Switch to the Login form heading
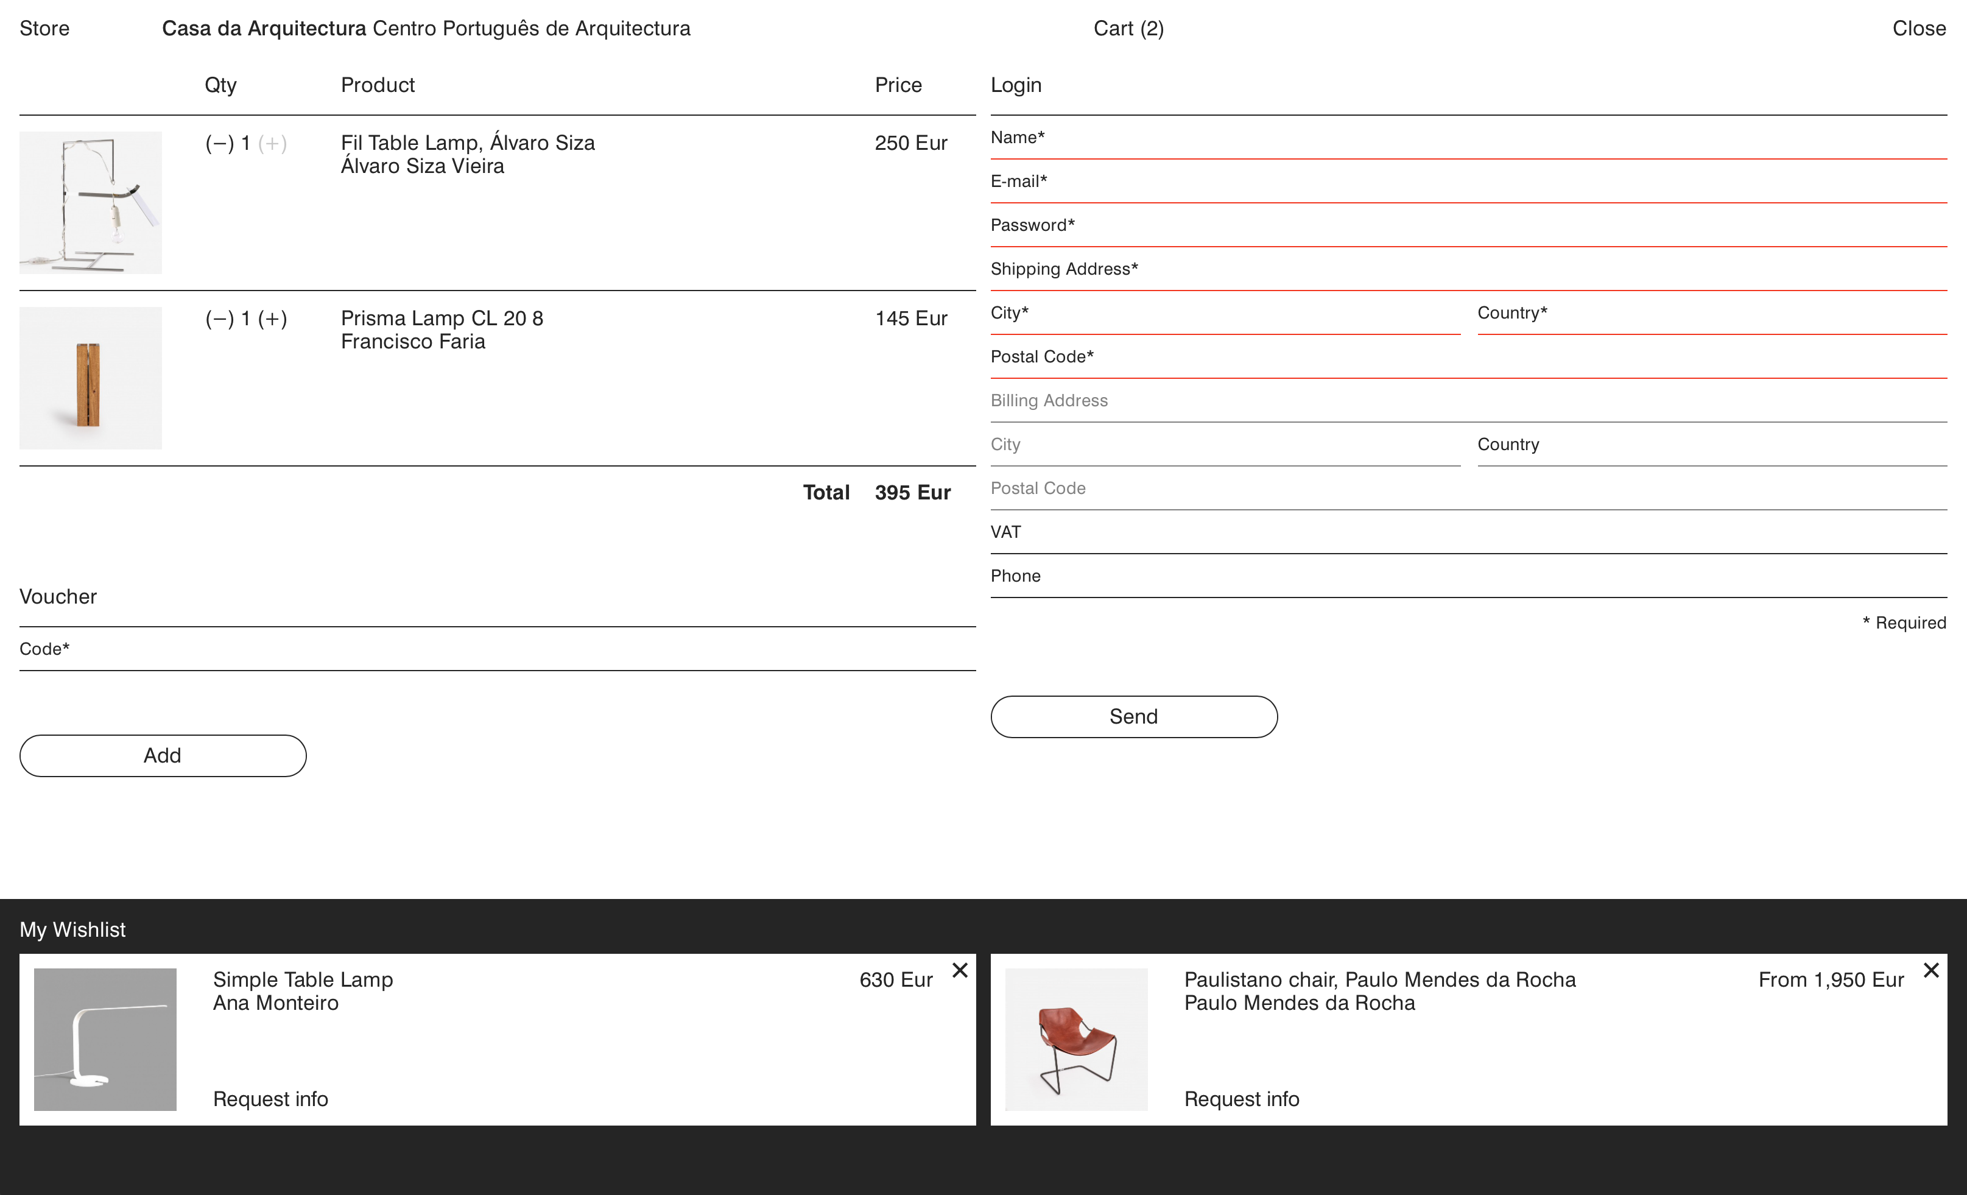This screenshot has width=1967, height=1195. coord(1015,85)
